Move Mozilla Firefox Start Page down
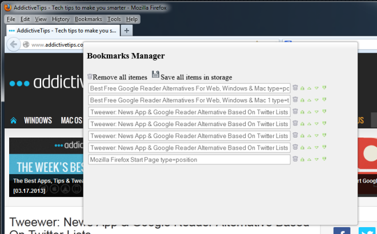The width and height of the screenshot is (377, 234). [x=316, y=159]
